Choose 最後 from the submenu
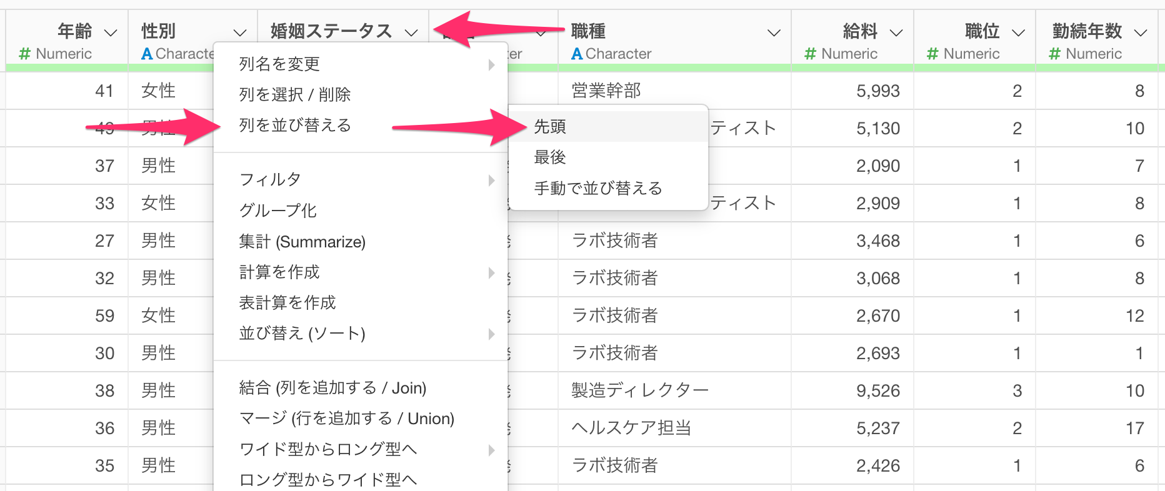 [x=550, y=157]
